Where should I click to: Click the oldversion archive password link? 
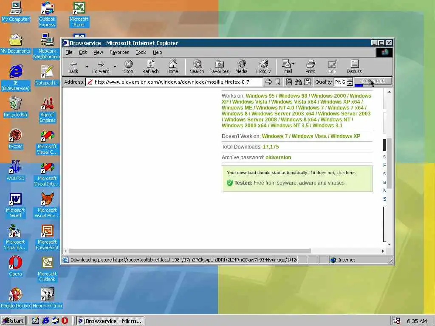278,157
